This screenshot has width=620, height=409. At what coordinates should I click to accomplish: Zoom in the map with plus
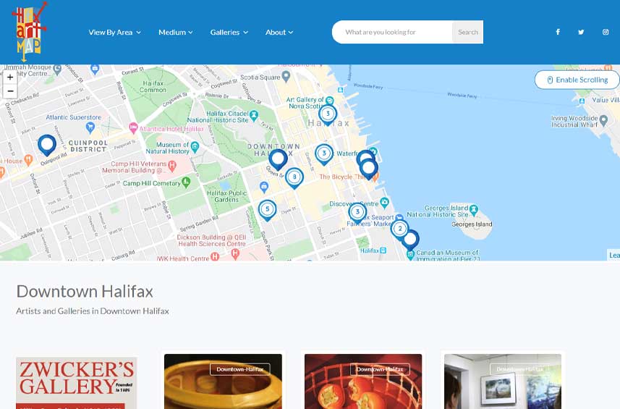click(10, 77)
